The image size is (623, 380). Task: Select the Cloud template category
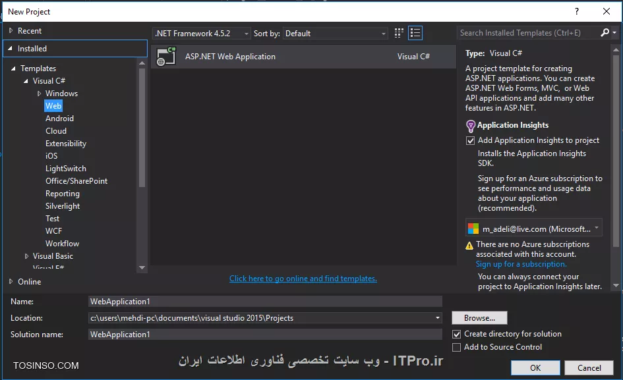coord(56,130)
